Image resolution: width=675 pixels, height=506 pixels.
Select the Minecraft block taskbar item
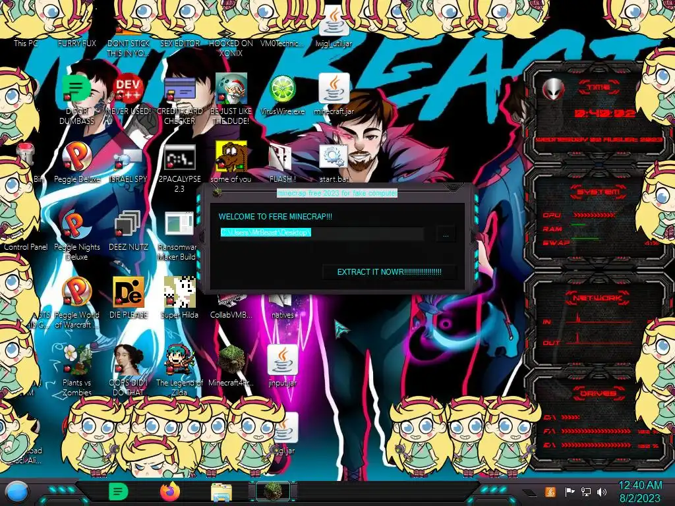[273, 492]
